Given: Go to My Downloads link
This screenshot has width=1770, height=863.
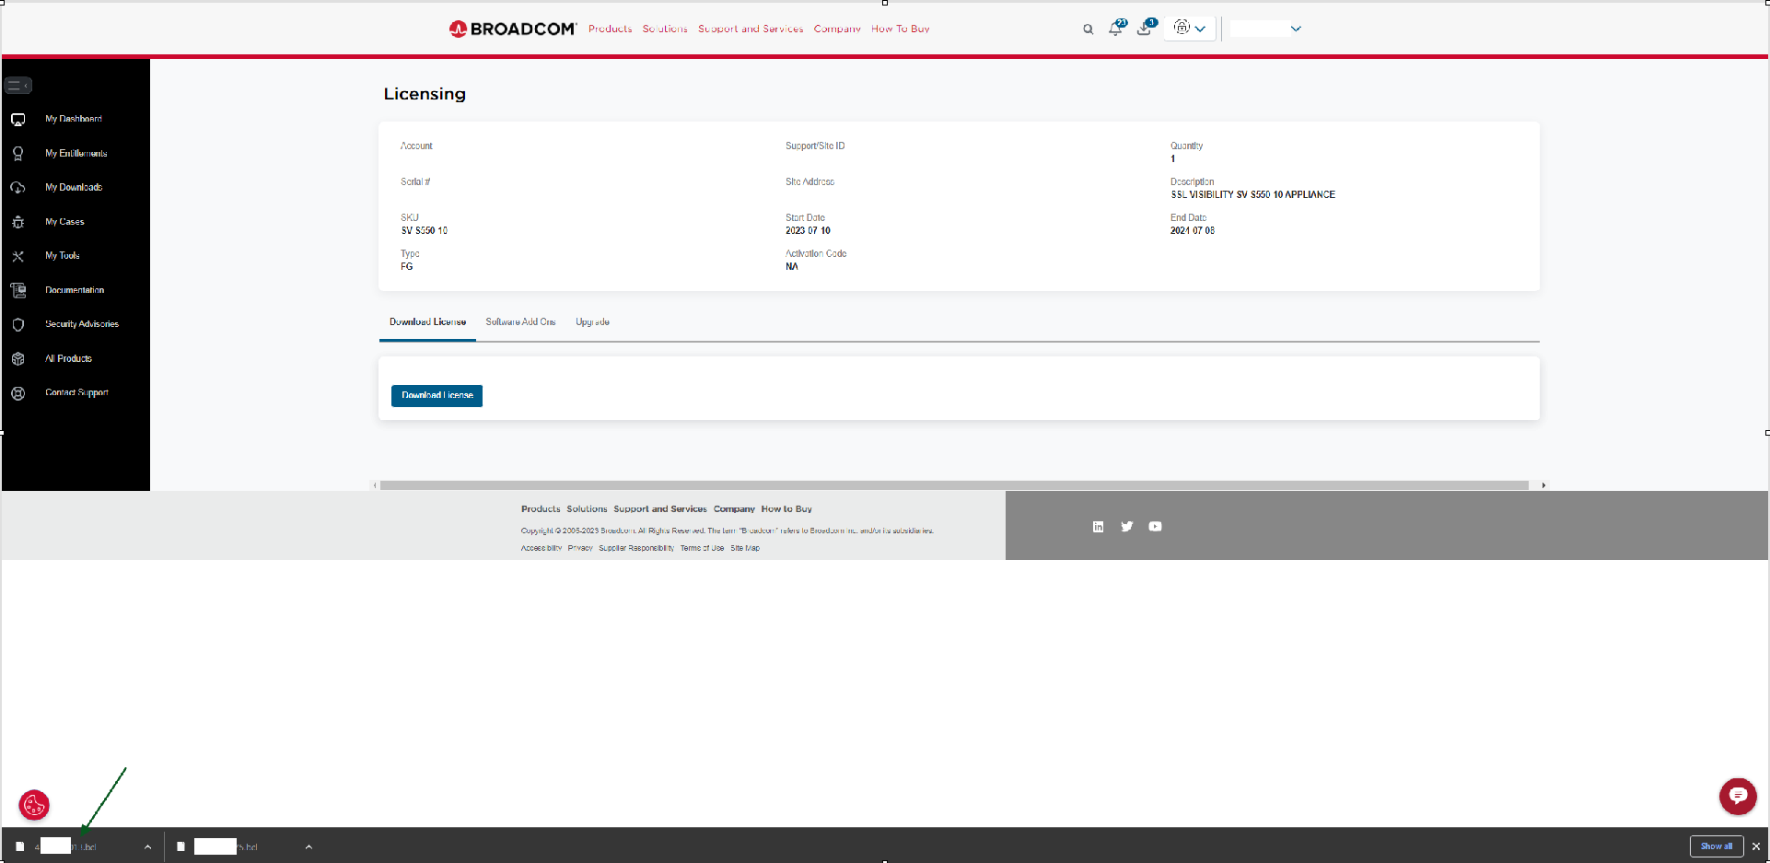Looking at the screenshot, I should tap(74, 188).
